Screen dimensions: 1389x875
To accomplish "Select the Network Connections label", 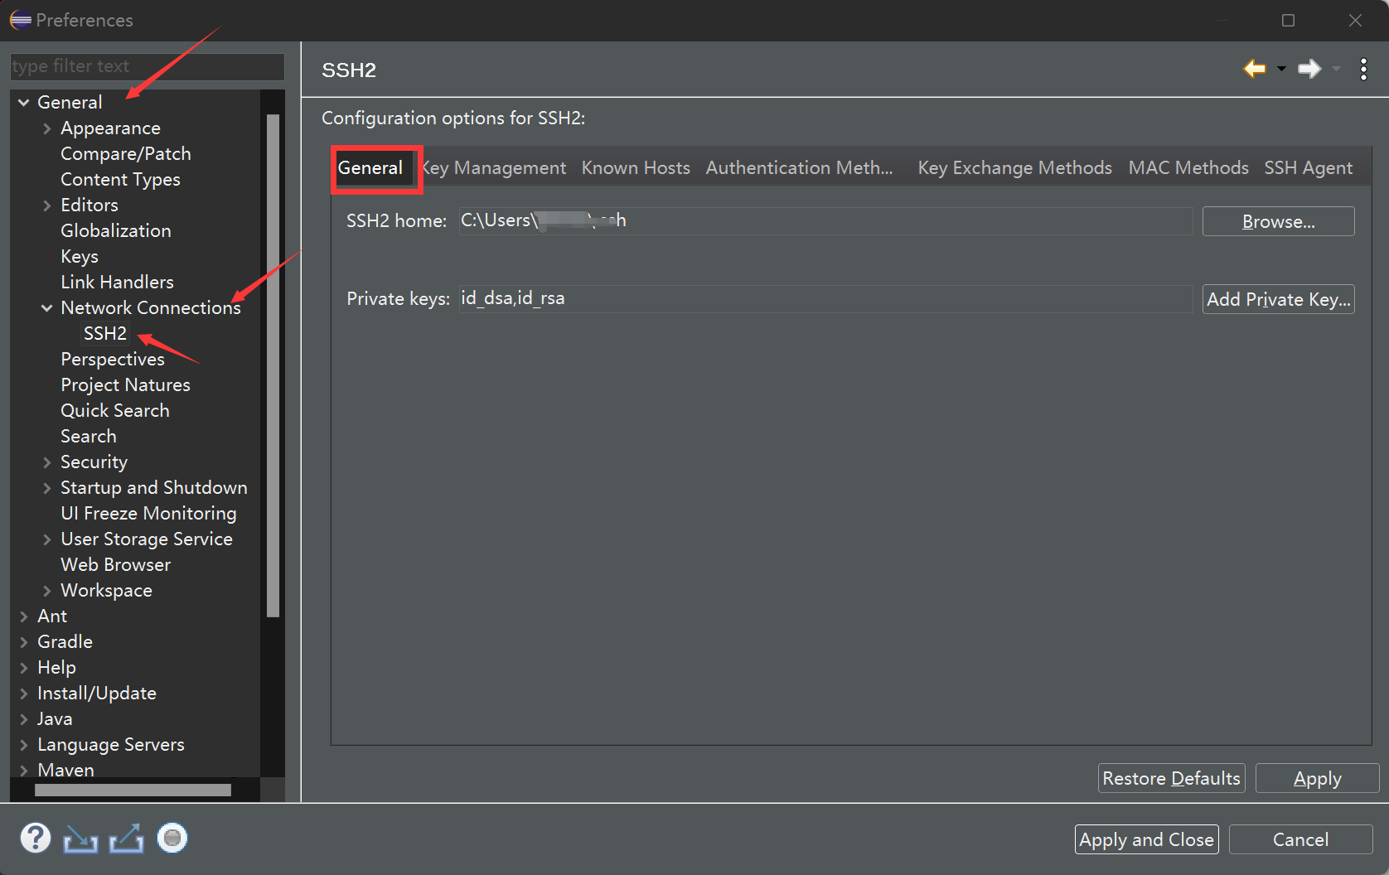I will point(151,308).
